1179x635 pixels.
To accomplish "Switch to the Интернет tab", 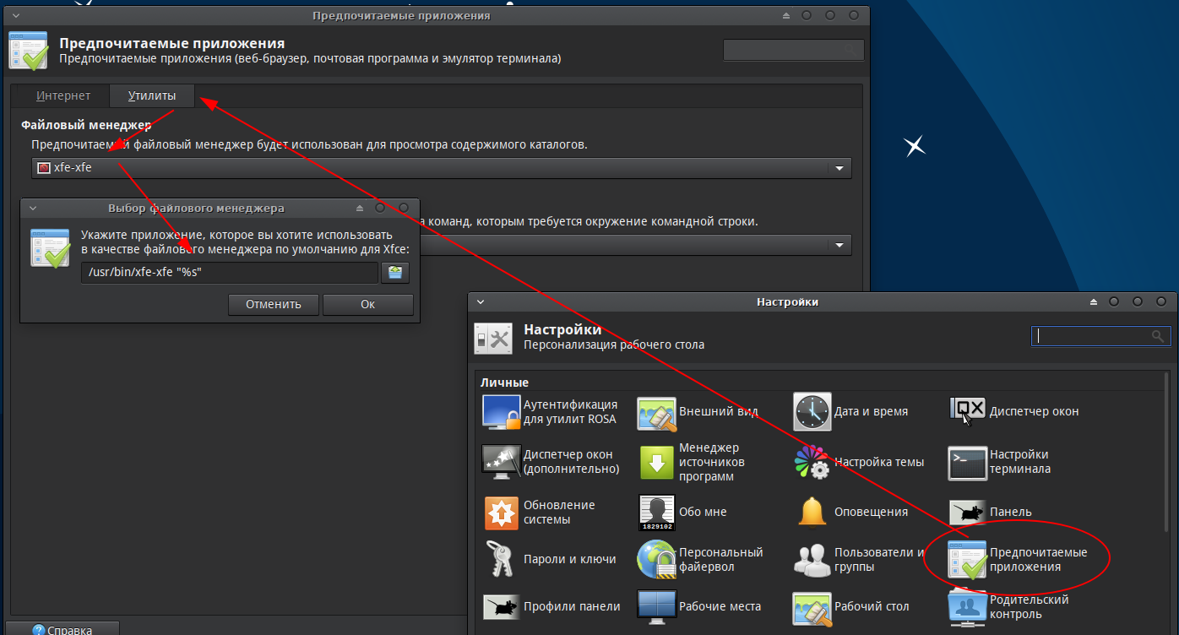I will (63, 96).
